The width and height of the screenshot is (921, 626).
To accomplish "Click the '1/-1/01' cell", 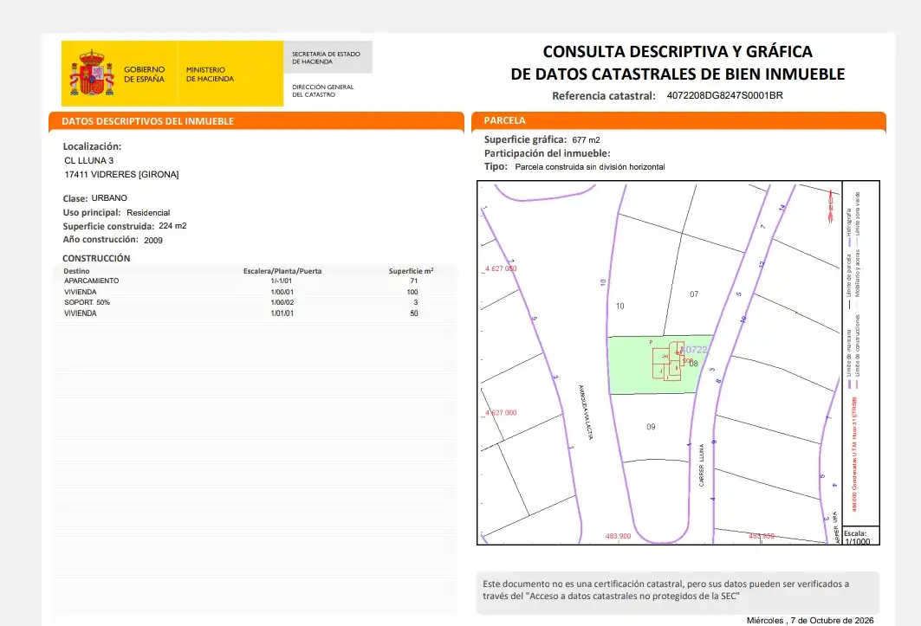I will (x=282, y=281).
